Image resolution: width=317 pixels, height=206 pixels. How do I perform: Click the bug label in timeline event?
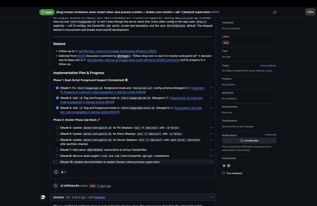pyautogui.click(x=93, y=186)
